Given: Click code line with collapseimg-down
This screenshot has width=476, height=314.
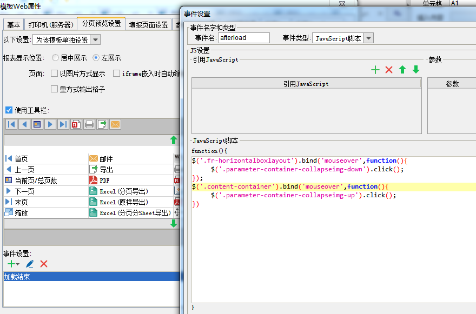Looking at the screenshot, I should [307, 169].
